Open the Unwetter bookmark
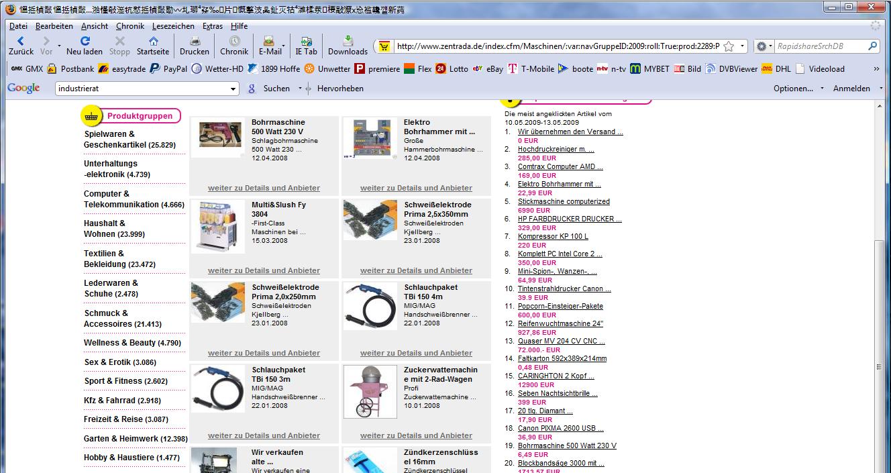 pos(327,68)
